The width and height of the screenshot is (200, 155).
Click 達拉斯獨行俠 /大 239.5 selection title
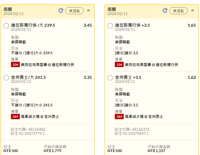[x=33, y=25]
